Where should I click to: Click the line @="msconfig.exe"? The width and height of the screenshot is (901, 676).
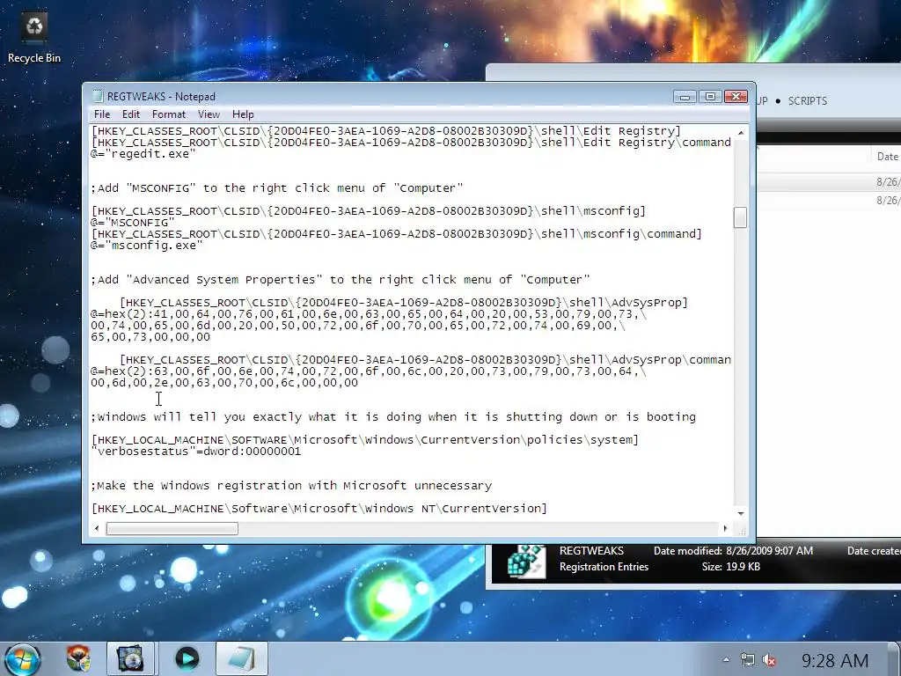pos(147,246)
